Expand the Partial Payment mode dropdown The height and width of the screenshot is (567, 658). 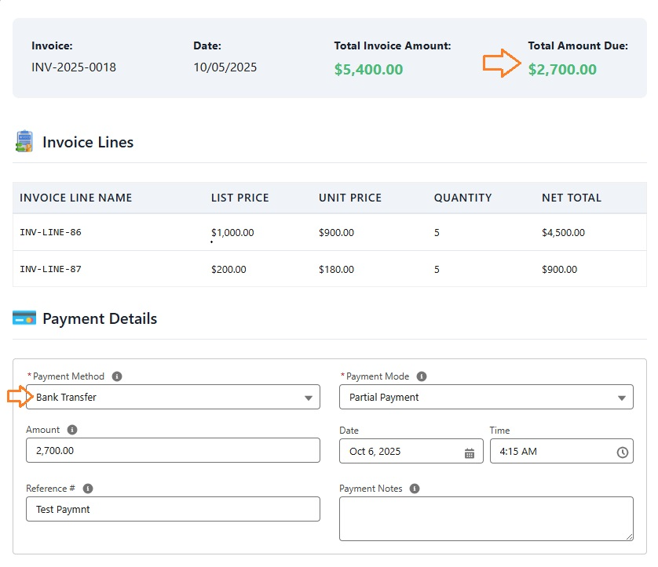[486, 397]
